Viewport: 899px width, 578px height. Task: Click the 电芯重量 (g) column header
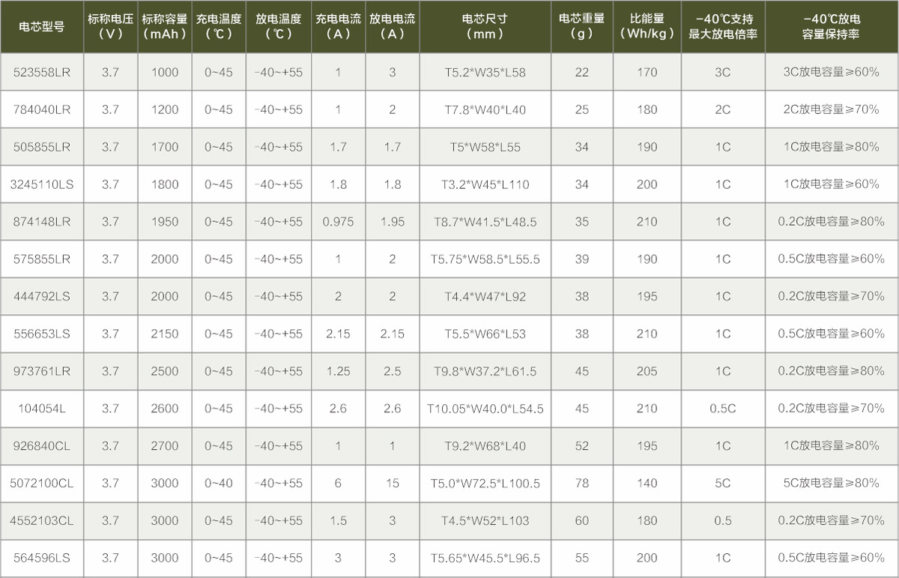[x=582, y=26]
